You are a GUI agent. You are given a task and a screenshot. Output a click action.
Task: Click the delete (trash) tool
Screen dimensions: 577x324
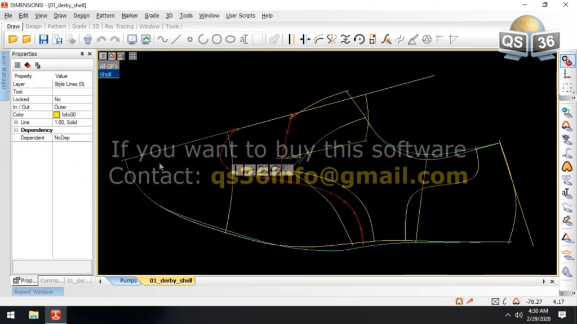(87, 39)
